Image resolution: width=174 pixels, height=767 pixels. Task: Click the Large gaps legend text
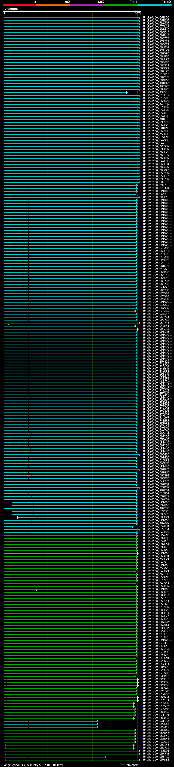coord(33,765)
